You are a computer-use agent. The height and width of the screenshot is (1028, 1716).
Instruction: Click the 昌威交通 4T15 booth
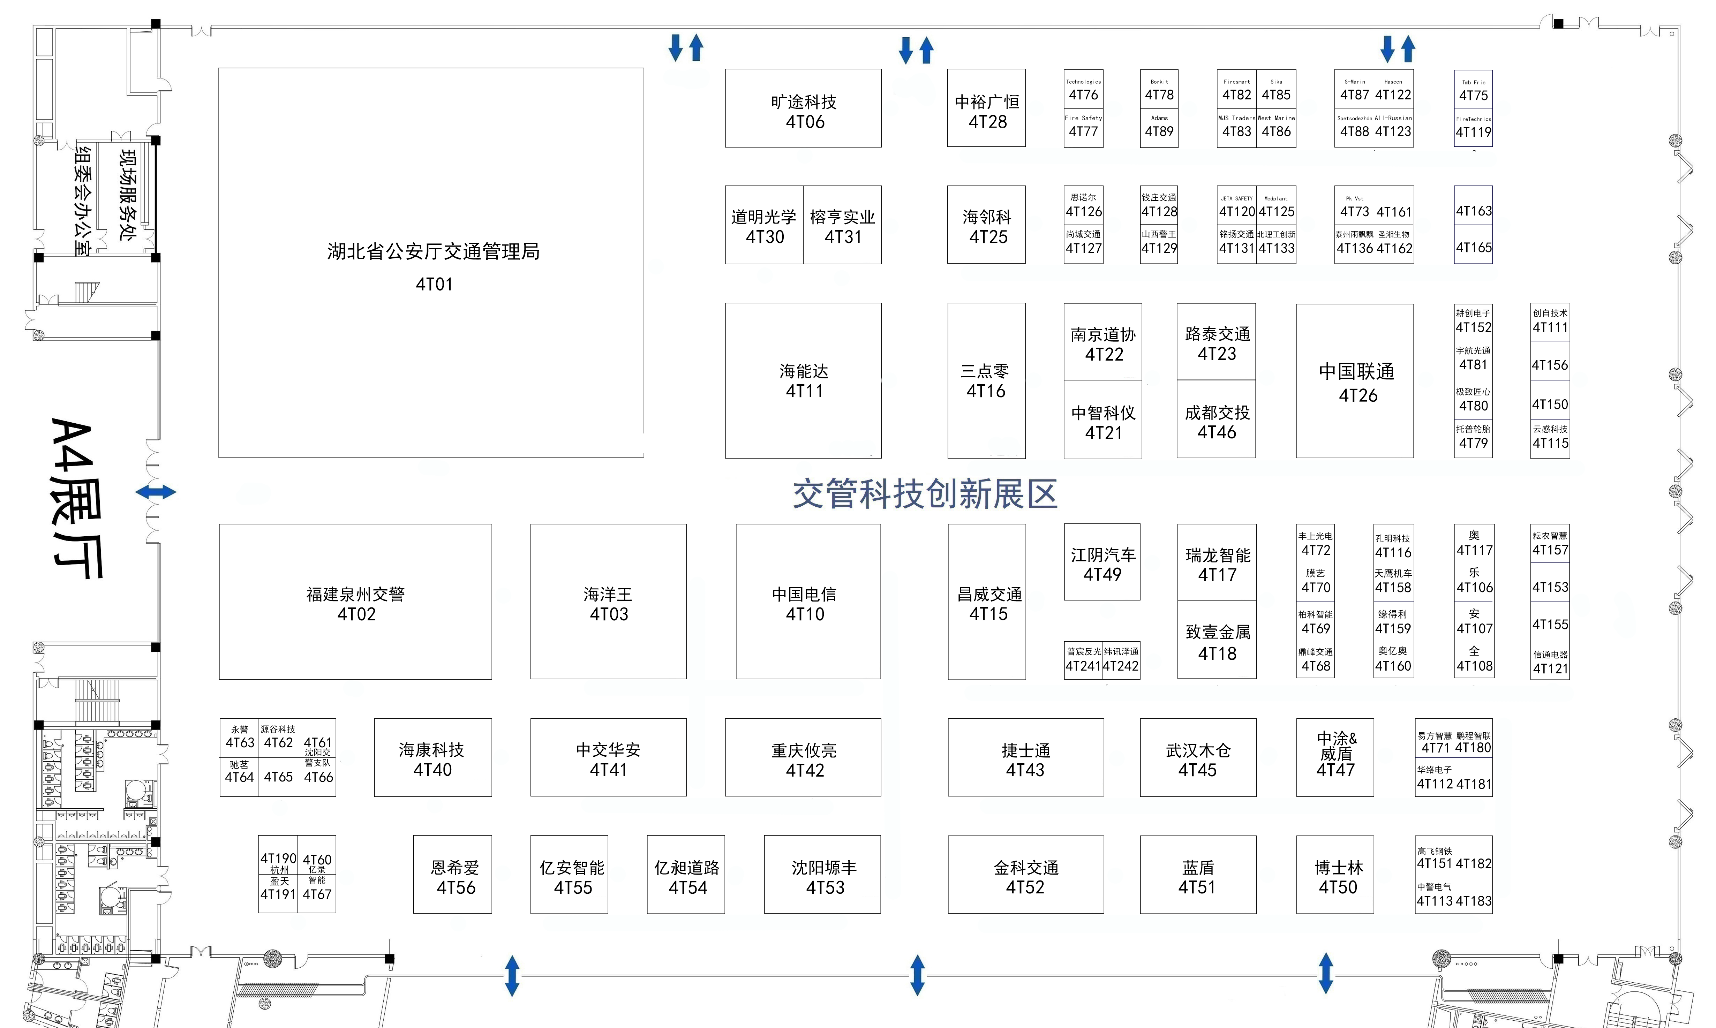987,601
